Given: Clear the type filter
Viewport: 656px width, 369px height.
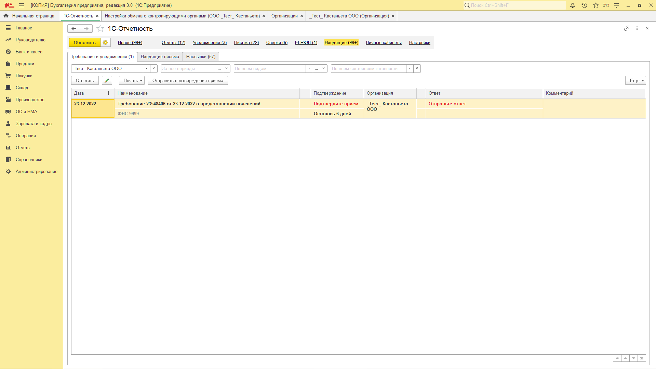Looking at the screenshot, I should coord(324,68).
